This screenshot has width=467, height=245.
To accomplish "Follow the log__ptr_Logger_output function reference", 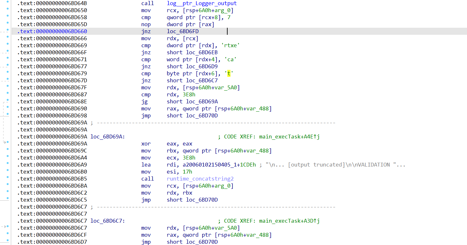I will (202, 3).
